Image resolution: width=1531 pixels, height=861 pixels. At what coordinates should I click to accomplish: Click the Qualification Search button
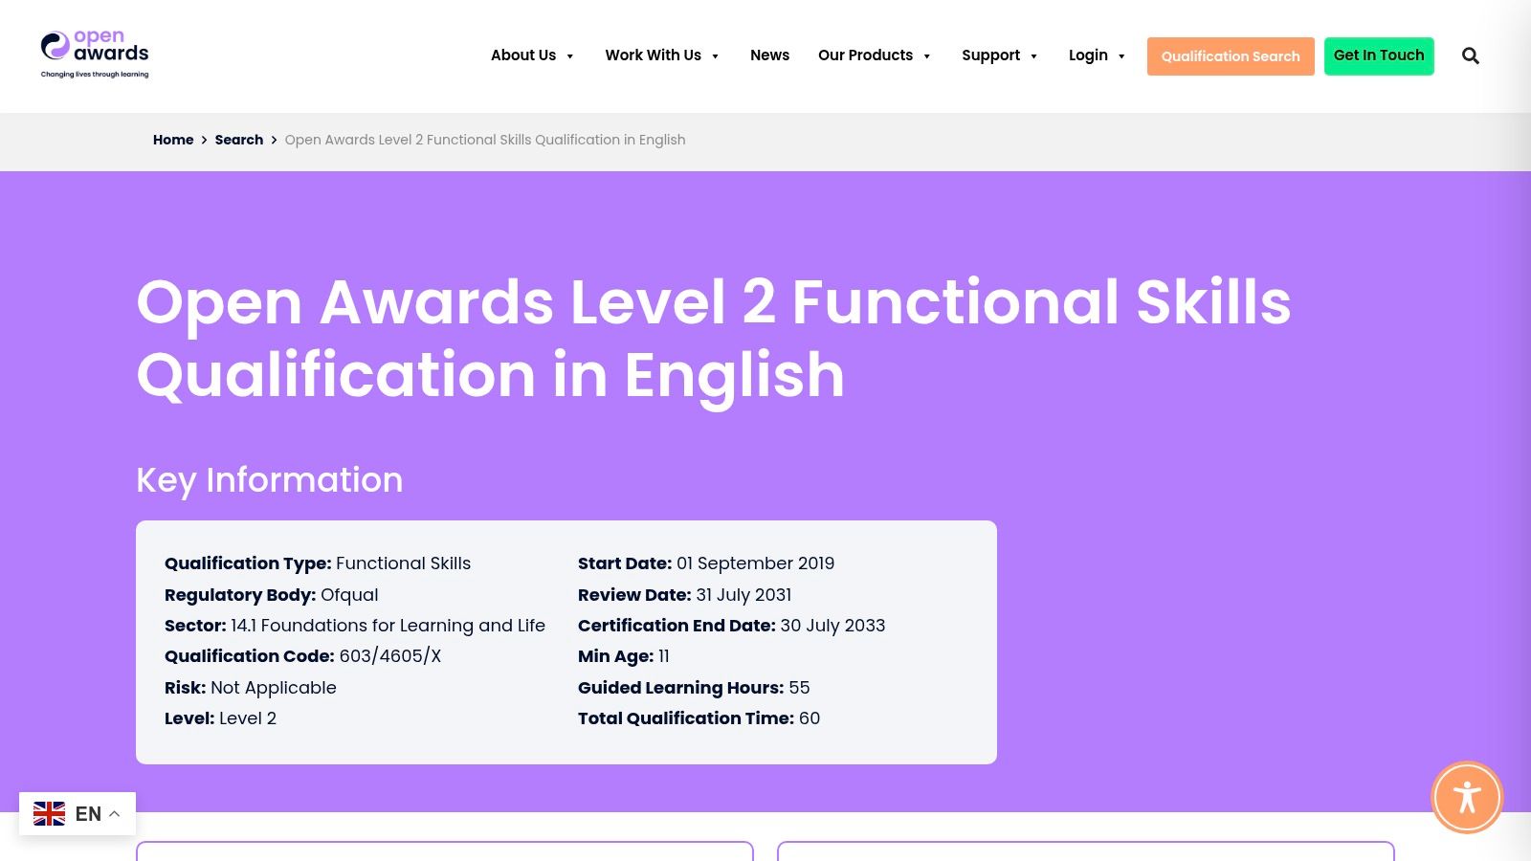(x=1231, y=56)
